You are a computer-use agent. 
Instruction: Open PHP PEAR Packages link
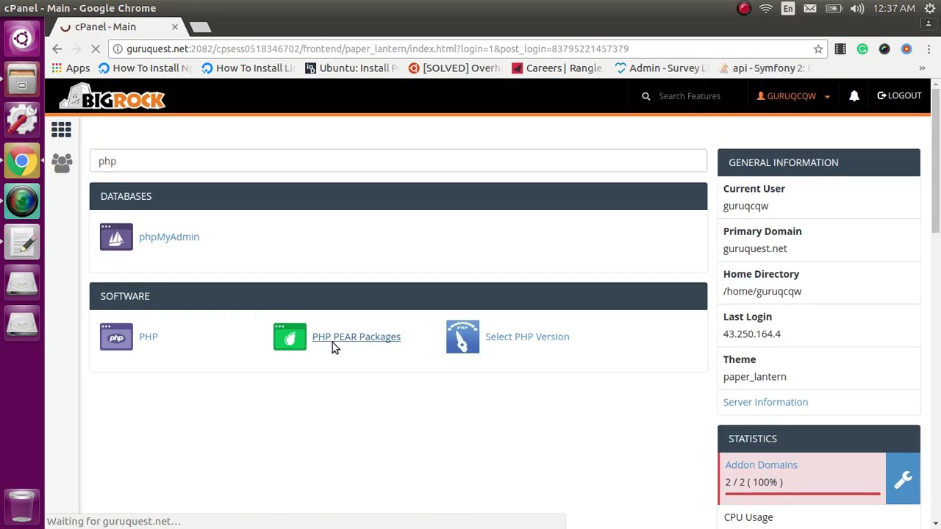pos(356,337)
